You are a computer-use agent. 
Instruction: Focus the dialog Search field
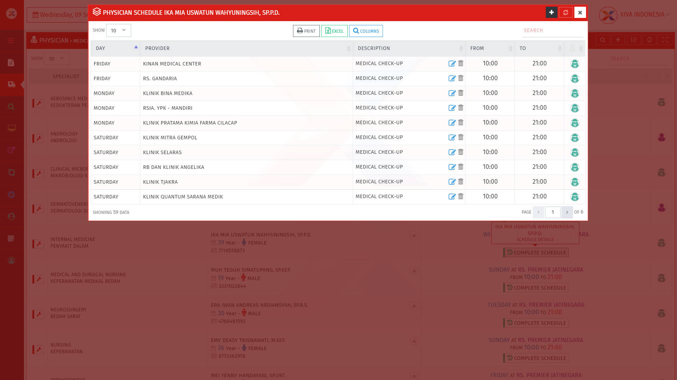pos(553,31)
